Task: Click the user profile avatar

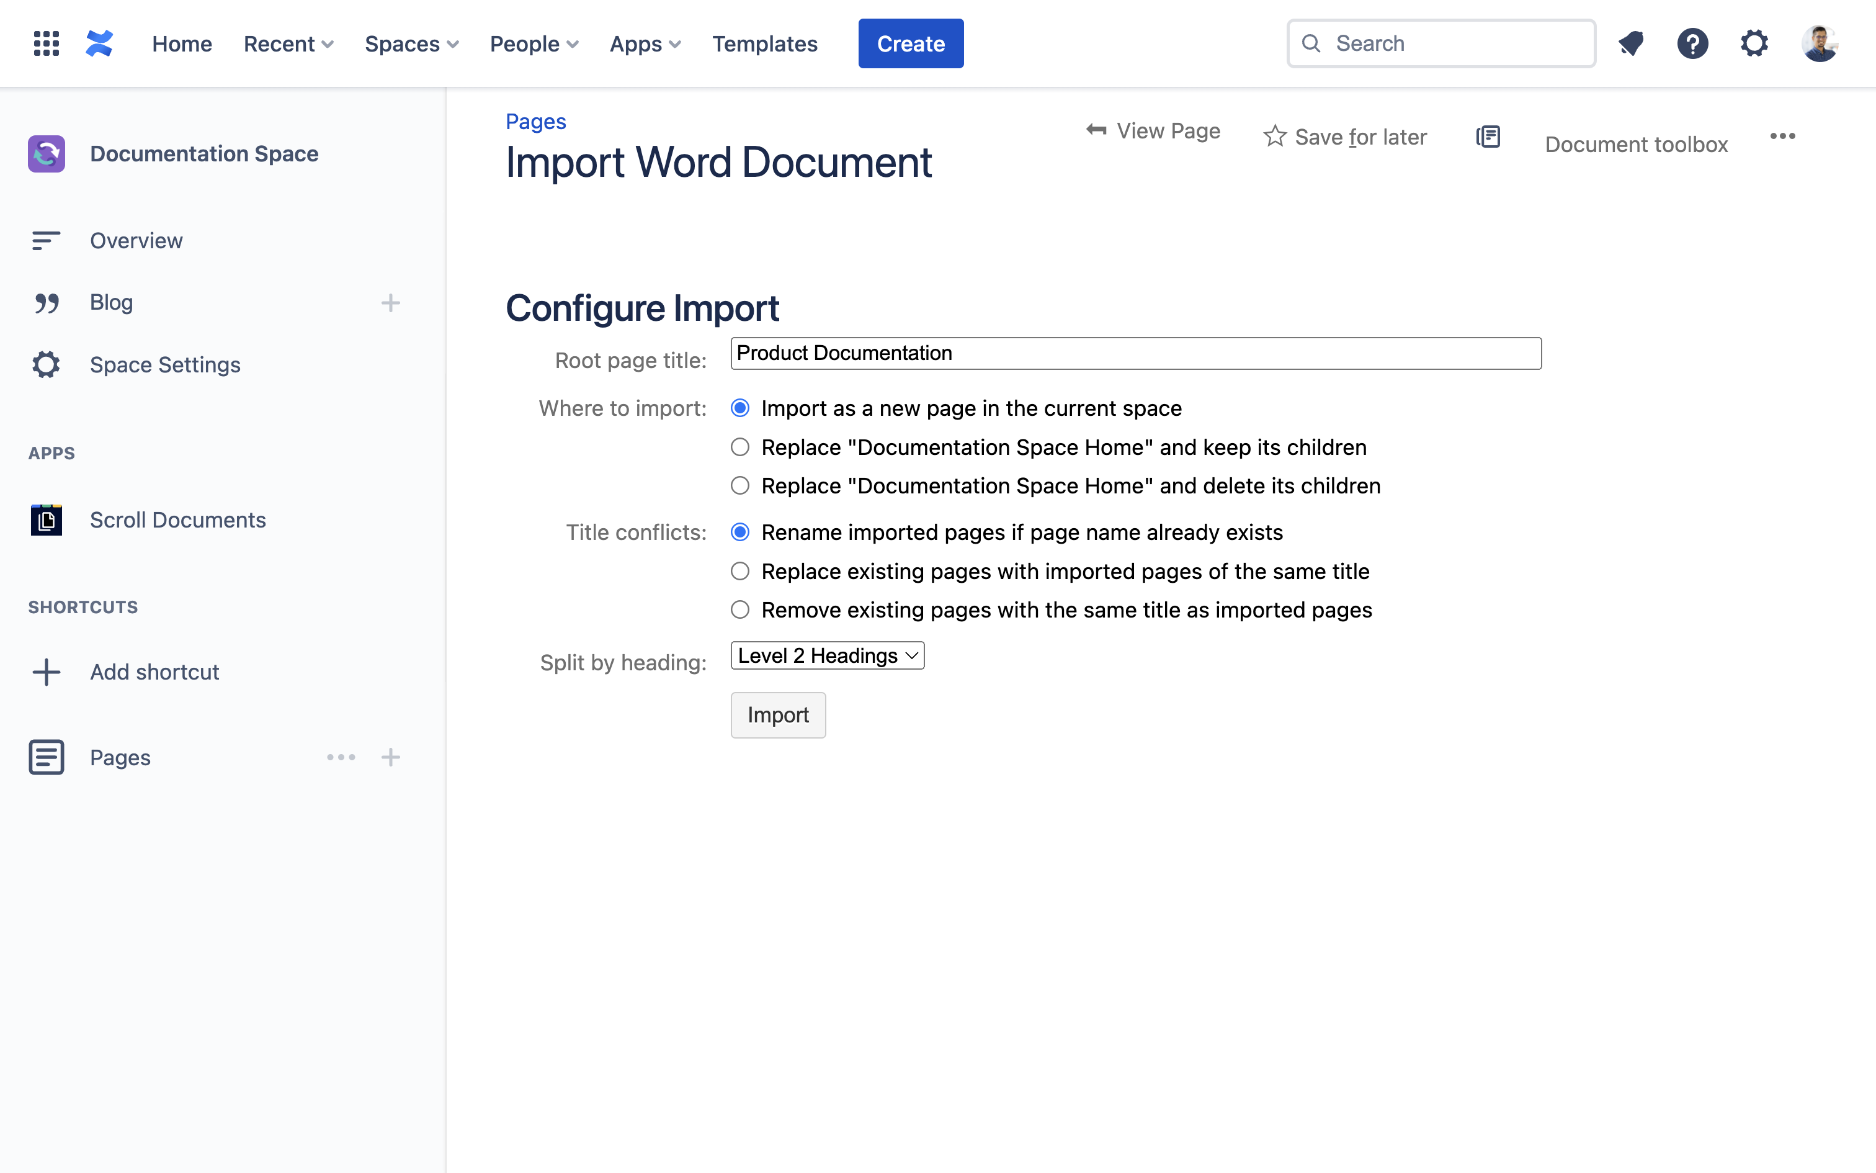Action: coord(1819,43)
